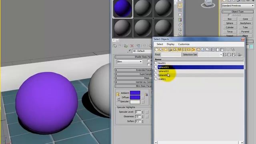This screenshot has width=256, height=144.
Task: Collapse the Blinn Basic Parameters rollout
Action: pos(133,86)
